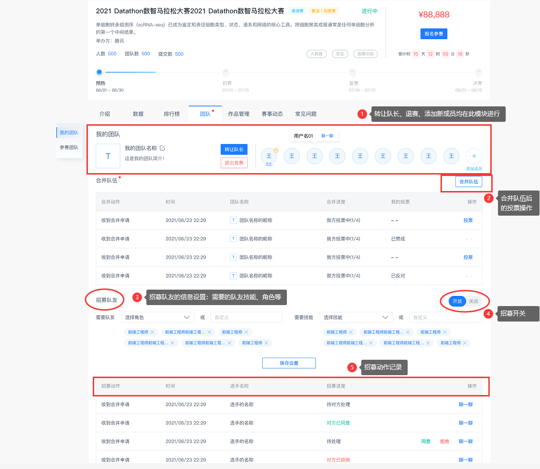
Task: Click the team logo T avatar
Action: pyautogui.click(x=108, y=156)
